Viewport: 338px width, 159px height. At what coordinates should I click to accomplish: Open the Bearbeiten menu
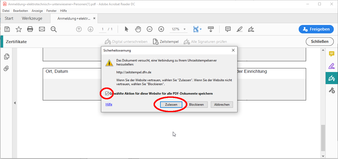[21, 11]
